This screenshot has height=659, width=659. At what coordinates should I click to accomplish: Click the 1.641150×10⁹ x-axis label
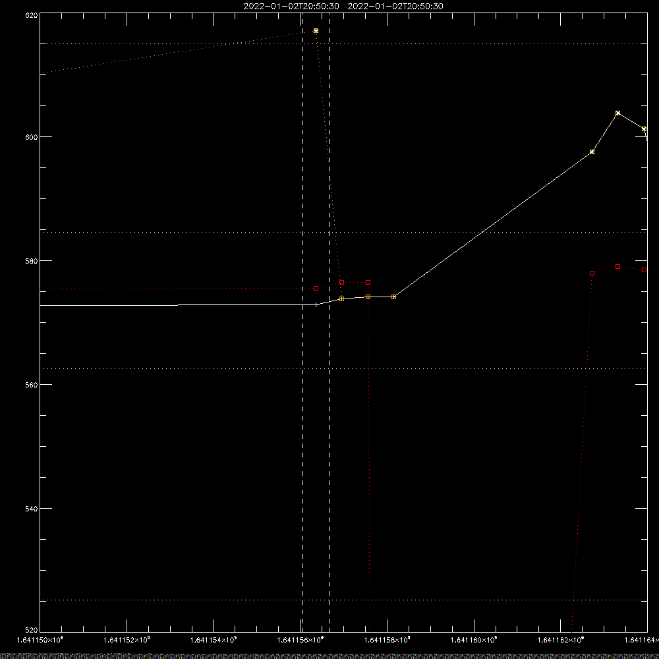tap(40, 640)
